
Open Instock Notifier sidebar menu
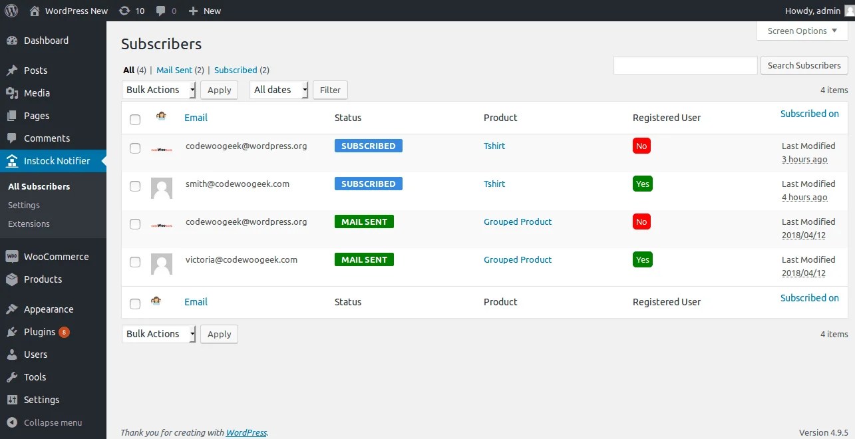[x=53, y=161]
